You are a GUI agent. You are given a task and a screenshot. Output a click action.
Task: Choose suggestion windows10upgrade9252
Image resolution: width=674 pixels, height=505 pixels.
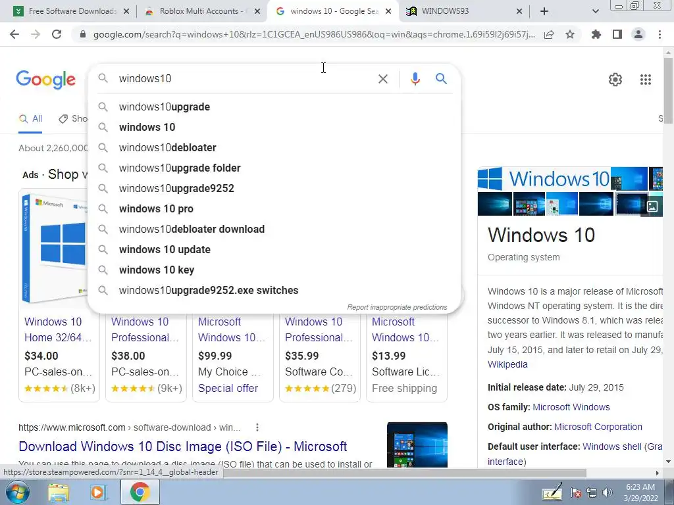274,189
